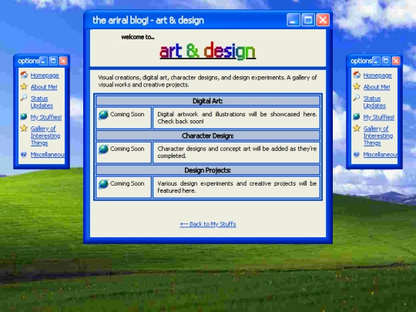Click Miscellaneous help icon in left options window
Screen dimensions: 416x312
pyautogui.click(x=24, y=154)
